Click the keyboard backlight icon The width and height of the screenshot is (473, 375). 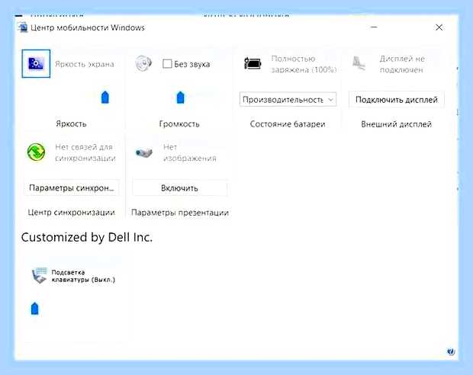(x=40, y=275)
